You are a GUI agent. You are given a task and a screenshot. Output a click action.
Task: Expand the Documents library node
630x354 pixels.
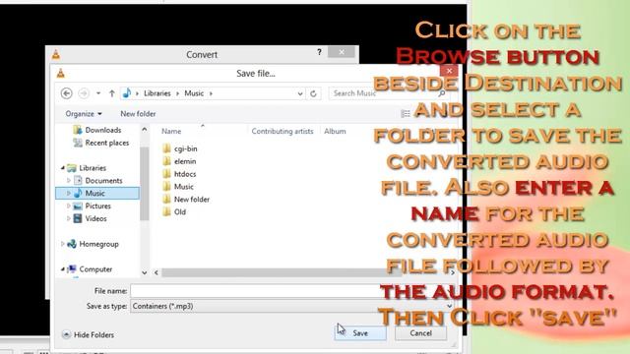tap(69, 181)
